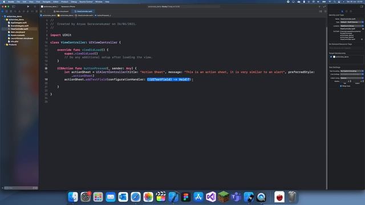Open Xcode from the Dock
This screenshot has width=365, height=205.
coord(173,197)
